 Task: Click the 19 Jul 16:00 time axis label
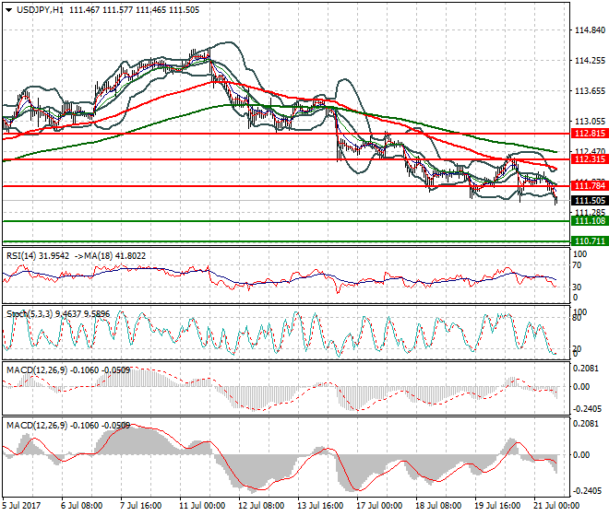tap(497, 506)
